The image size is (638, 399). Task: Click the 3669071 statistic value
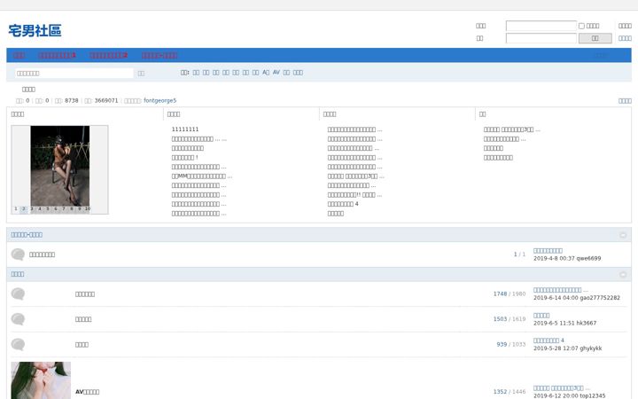tap(106, 100)
